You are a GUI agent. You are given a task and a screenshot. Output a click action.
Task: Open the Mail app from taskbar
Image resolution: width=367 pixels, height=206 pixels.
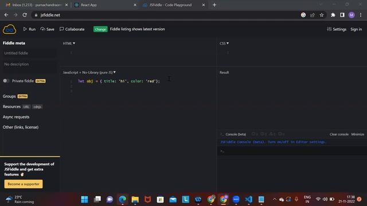point(173,199)
